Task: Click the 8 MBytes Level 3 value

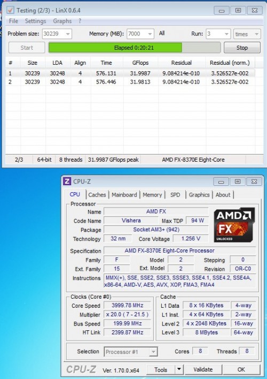Action: [206, 332]
